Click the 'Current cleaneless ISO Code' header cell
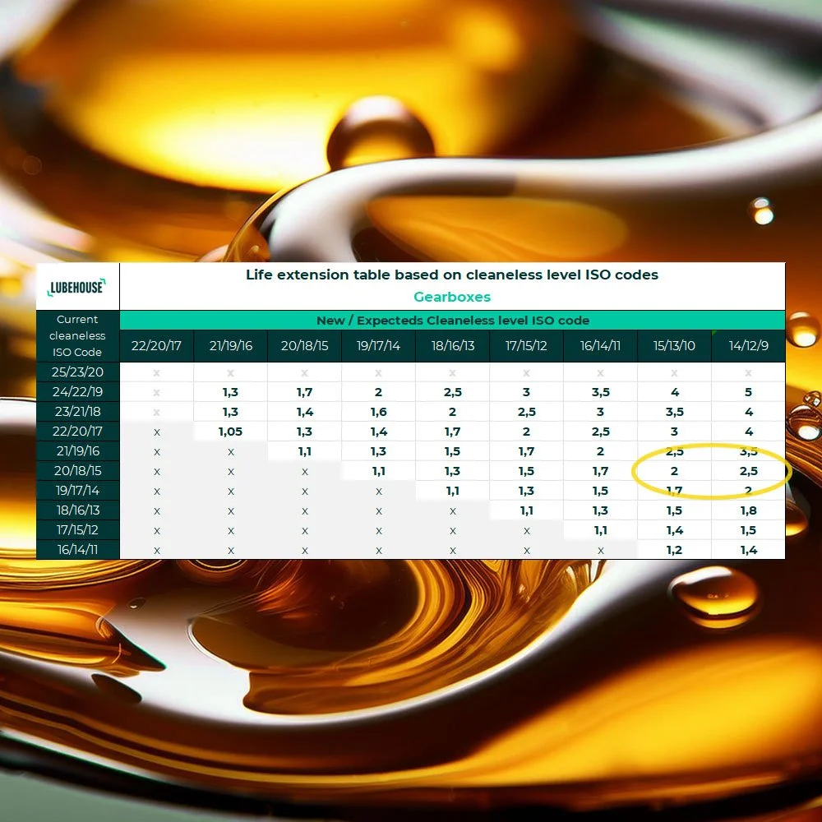Screen dimensions: 822x822 click(77, 335)
